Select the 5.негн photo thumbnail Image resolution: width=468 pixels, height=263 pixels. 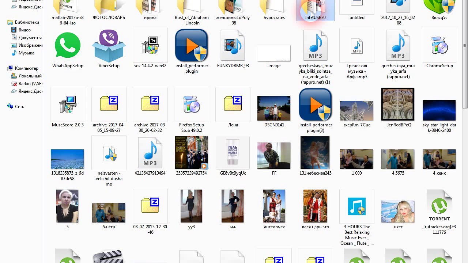(x=109, y=213)
